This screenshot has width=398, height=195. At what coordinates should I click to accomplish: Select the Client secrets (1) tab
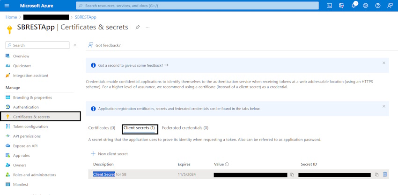pos(139,128)
